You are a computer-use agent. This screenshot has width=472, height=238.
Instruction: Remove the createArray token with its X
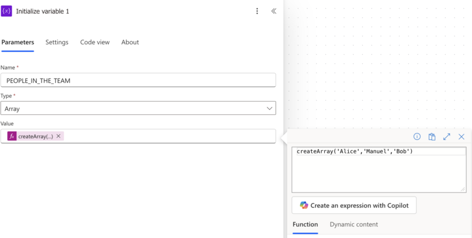pyautogui.click(x=59, y=136)
